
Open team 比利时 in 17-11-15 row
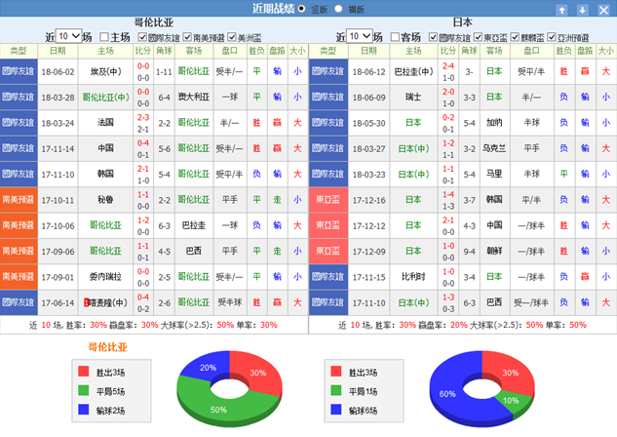pos(413,277)
